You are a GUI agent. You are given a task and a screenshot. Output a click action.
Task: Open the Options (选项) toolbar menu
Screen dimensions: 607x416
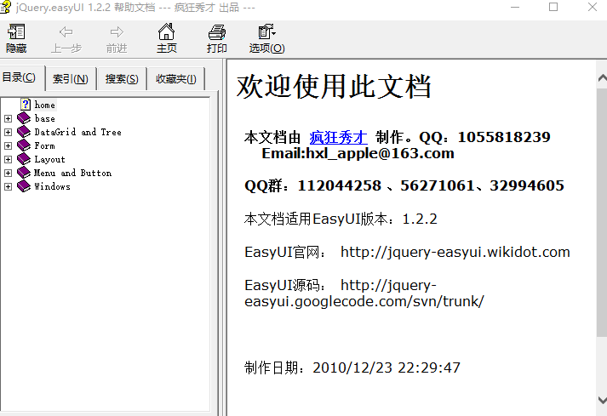click(266, 37)
